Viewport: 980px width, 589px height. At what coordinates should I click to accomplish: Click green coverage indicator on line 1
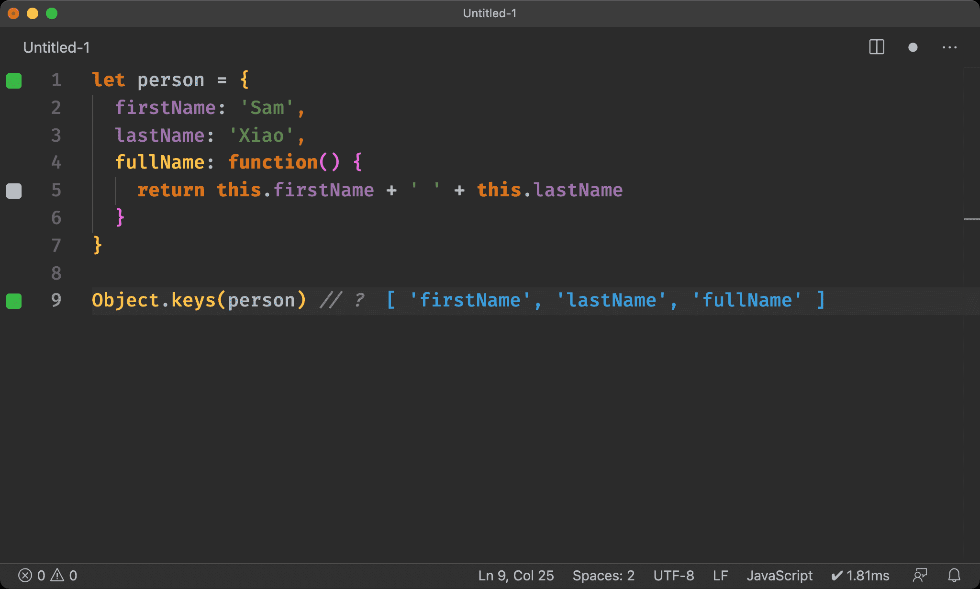(x=14, y=81)
